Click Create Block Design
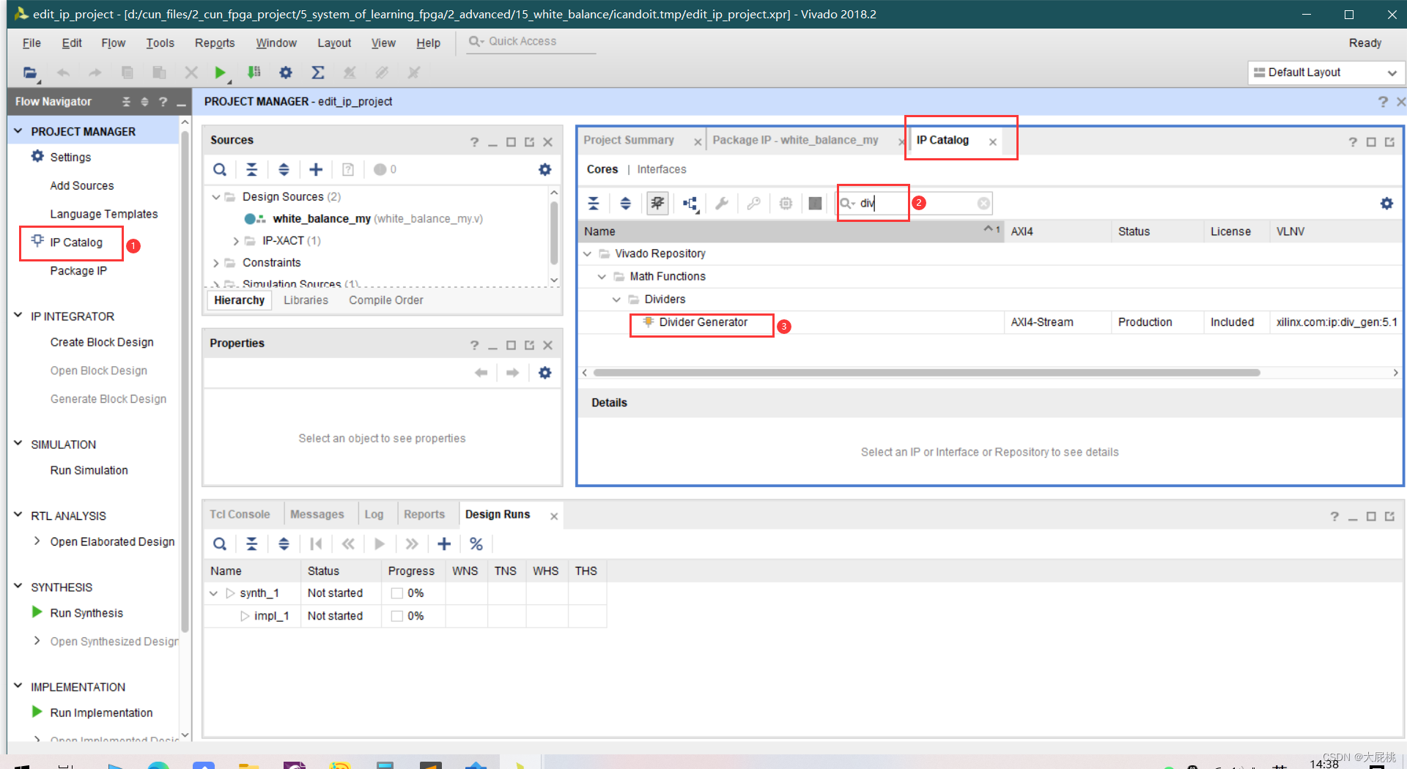1407x769 pixels. [102, 342]
